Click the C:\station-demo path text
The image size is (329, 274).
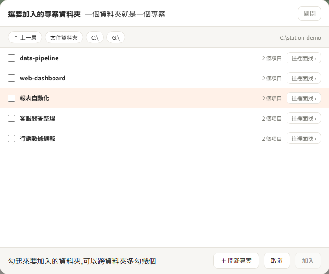coord(300,38)
